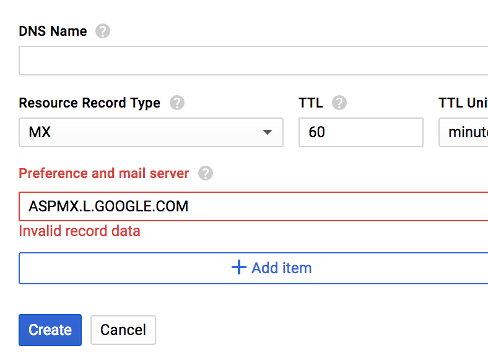
Task: Click the TTL label text
Action: click(x=311, y=103)
